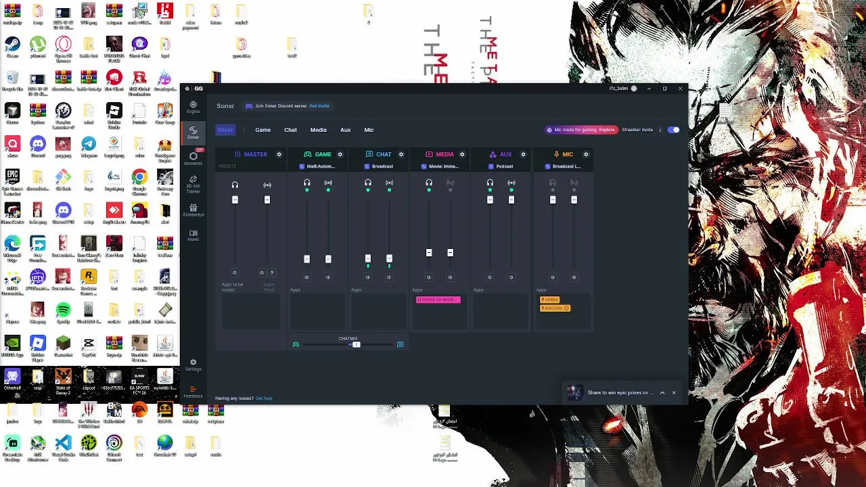This screenshot has width=866, height=487.
Task: Open the iTz_3a9m account menu
Action: pos(623,89)
